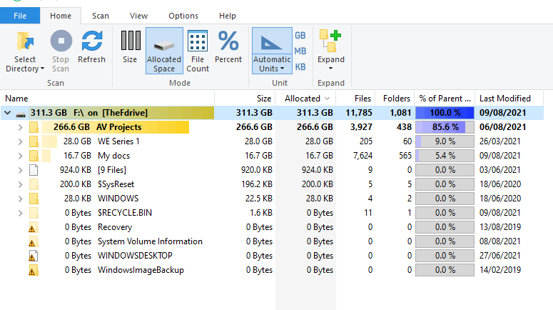Open the Help tab

coord(228,16)
